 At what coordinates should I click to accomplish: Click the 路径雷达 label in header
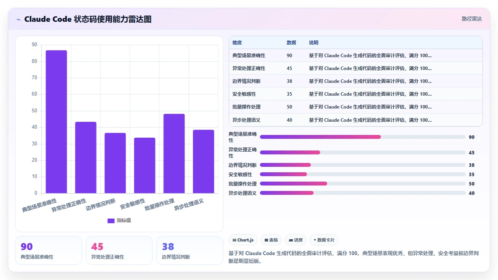(x=472, y=19)
